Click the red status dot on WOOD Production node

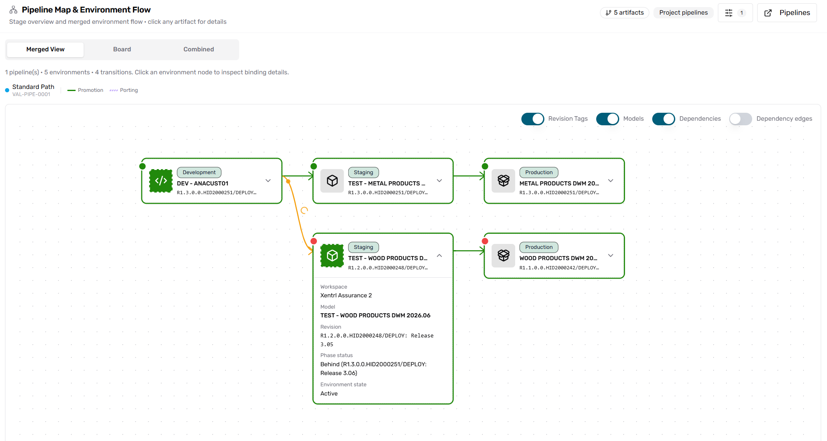pos(485,241)
